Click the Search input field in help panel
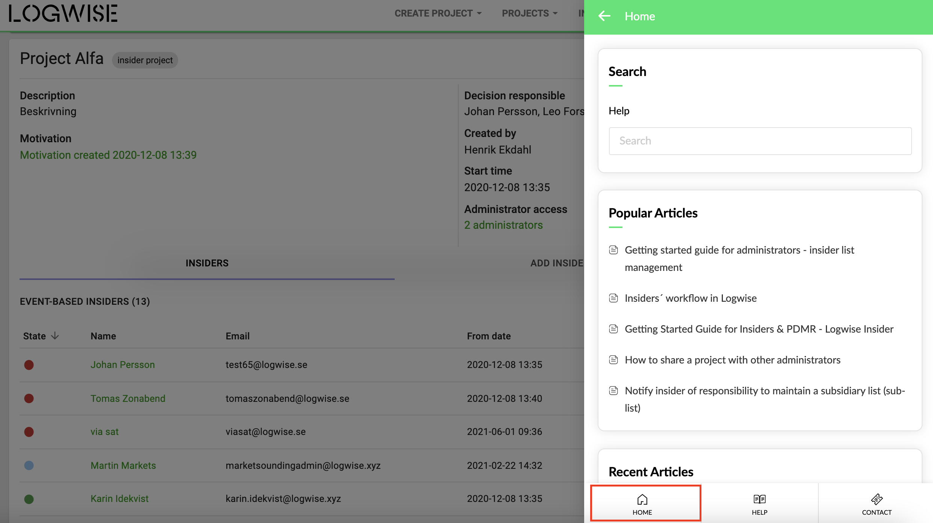The width and height of the screenshot is (933, 523). 760,141
